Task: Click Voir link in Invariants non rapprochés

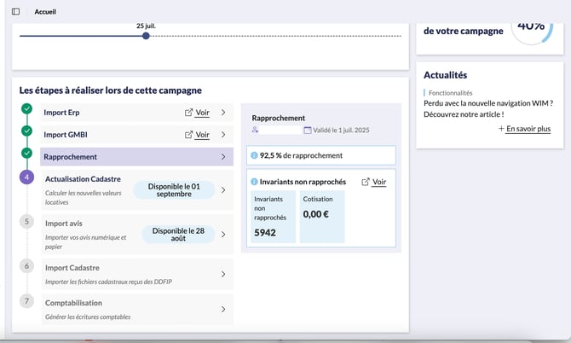Action: (x=379, y=182)
